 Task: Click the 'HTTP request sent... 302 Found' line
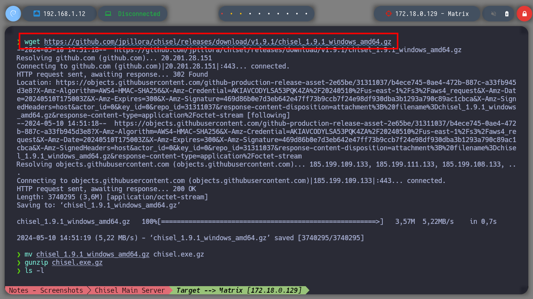tap(112, 74)
